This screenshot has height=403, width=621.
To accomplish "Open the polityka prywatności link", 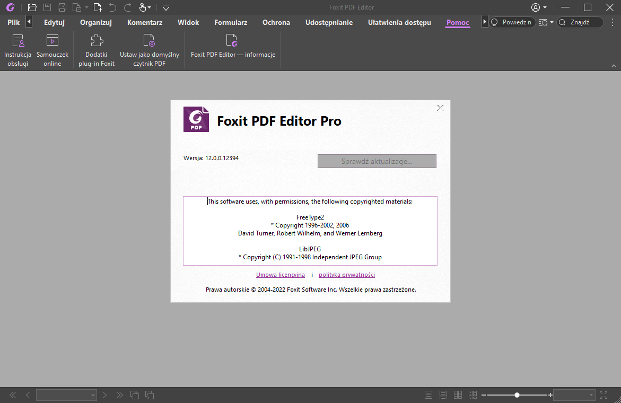I will [x=346, y=275].
